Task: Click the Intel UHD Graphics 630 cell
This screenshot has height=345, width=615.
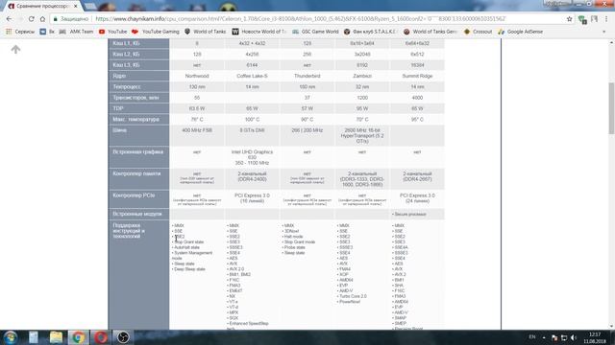Action: pyautogui.click(x=252, y=157)
